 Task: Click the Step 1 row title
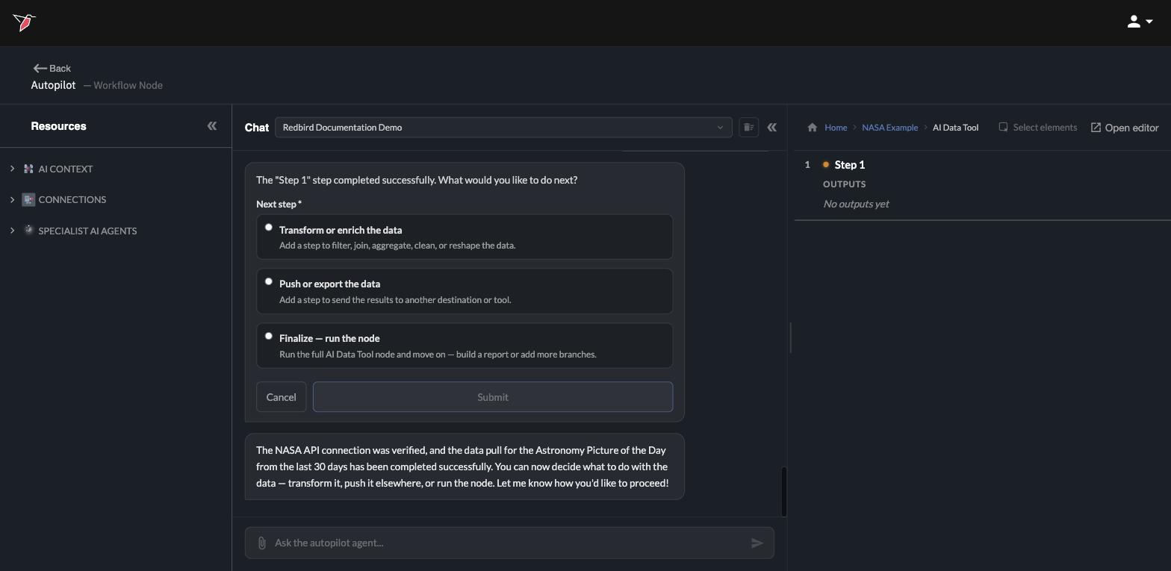coord(849,164)
